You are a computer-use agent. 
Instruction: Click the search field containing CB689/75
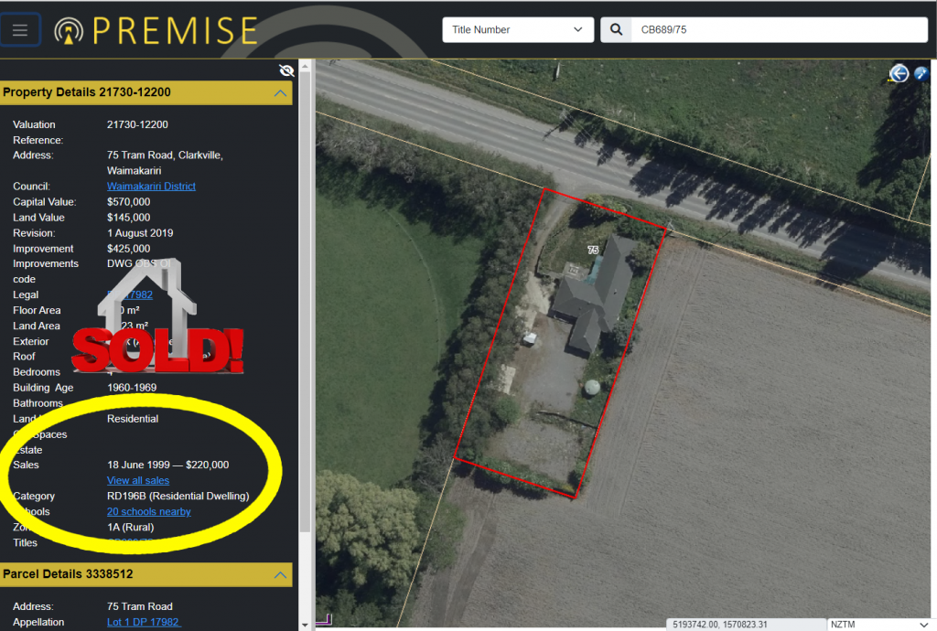tap(780, 30)
